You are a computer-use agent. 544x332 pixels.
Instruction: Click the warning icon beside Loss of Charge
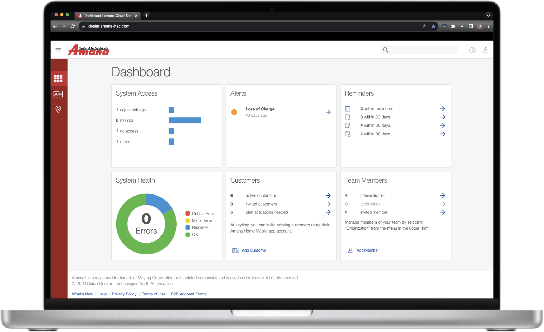pyautogui.click(x=234, y=112)
